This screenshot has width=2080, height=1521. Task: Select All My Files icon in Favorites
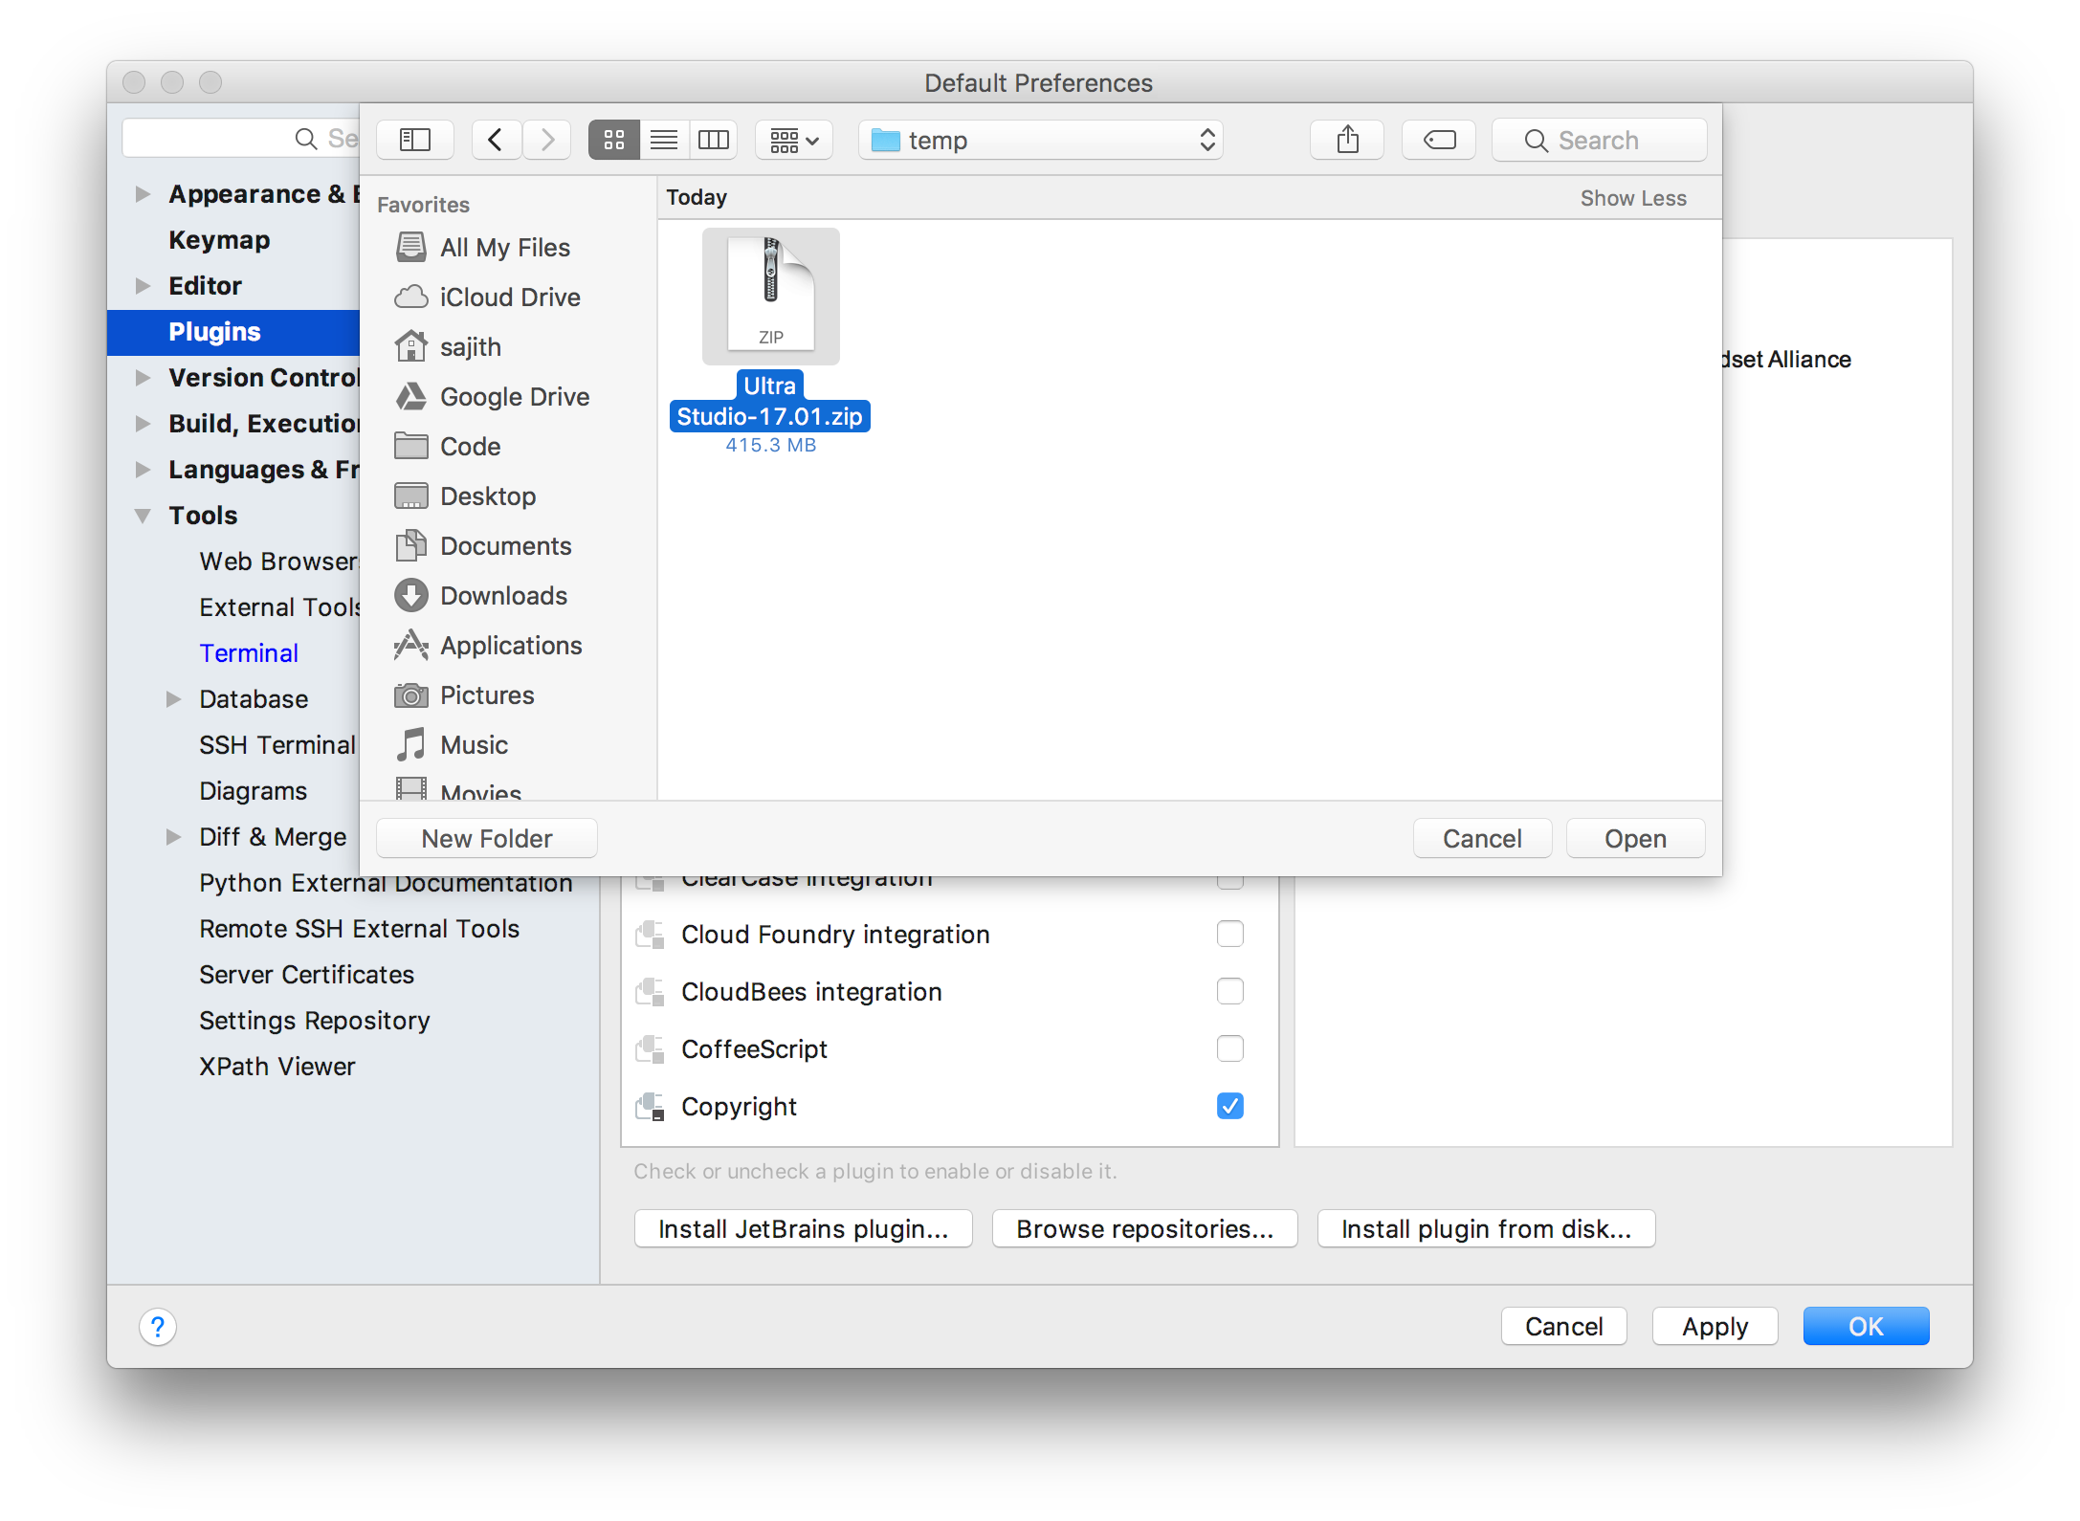click(410, 247)
